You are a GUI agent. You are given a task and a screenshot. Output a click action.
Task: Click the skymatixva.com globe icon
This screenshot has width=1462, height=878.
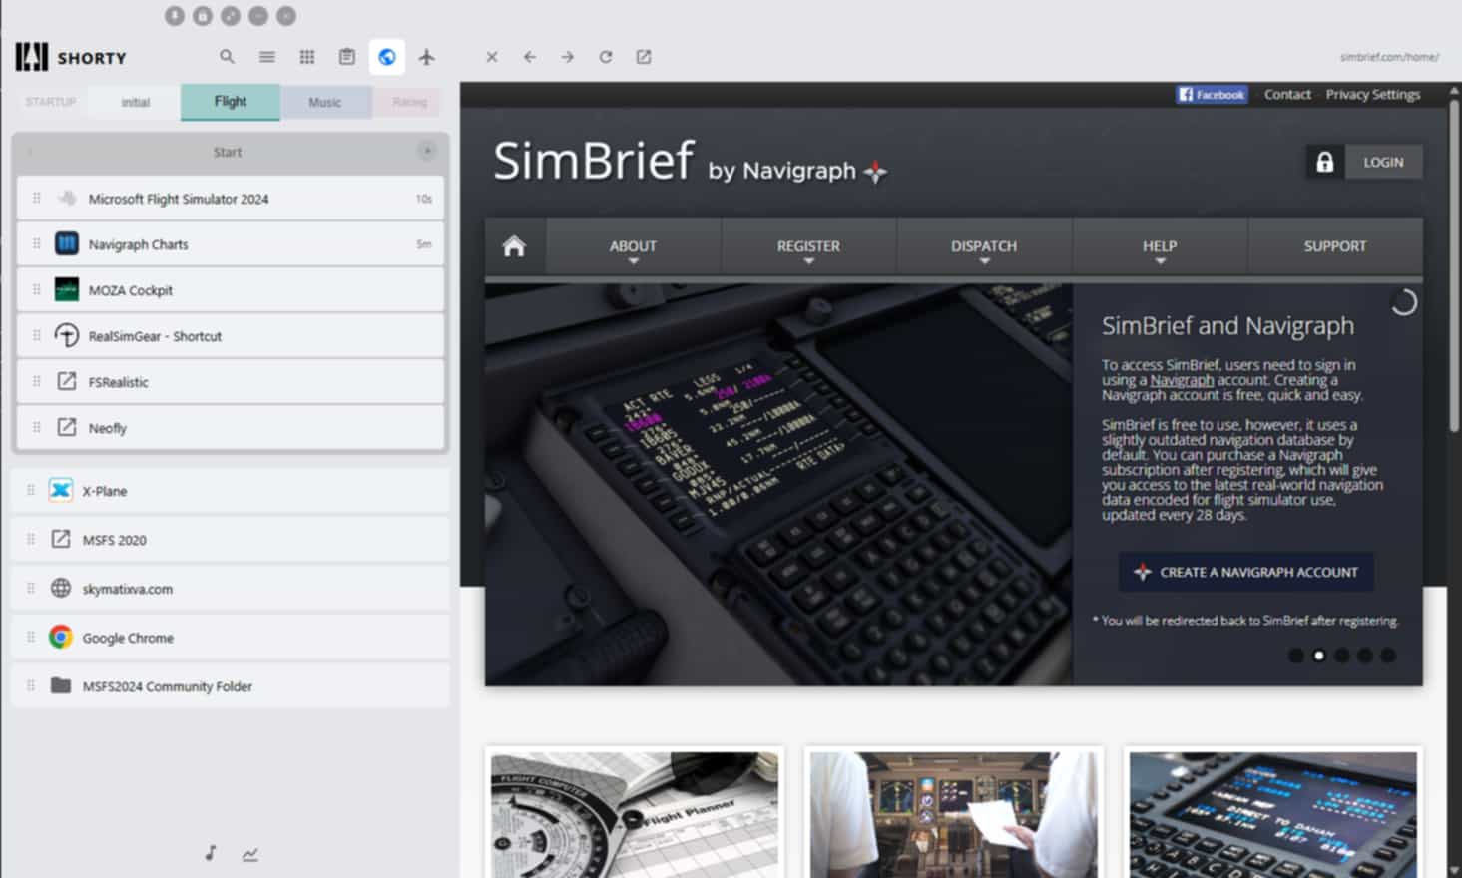click(x=61, y=588)
